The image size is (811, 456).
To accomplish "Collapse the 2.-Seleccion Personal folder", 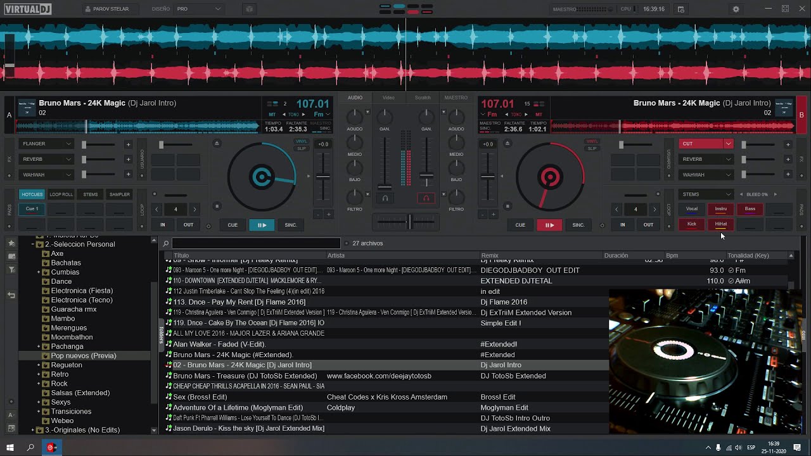I will point(32,244).
